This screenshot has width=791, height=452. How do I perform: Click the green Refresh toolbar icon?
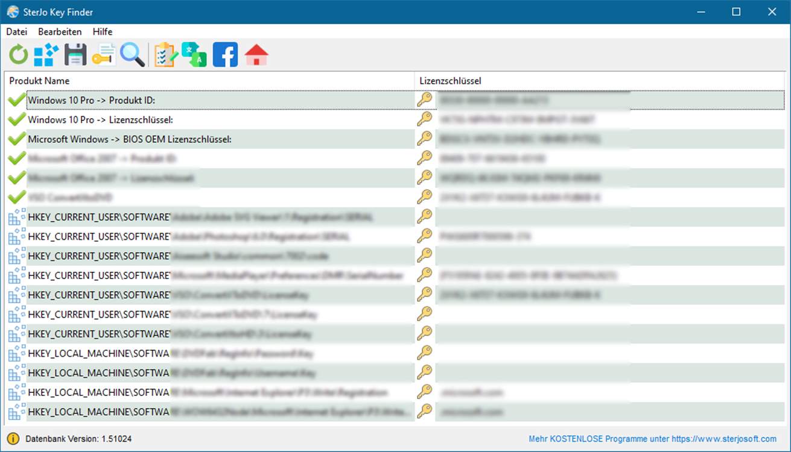(18, 55)
